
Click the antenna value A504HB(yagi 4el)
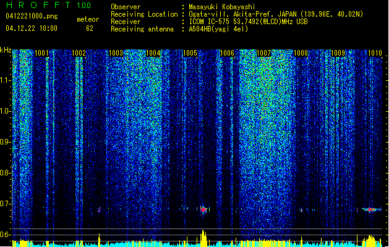point(218,29)
